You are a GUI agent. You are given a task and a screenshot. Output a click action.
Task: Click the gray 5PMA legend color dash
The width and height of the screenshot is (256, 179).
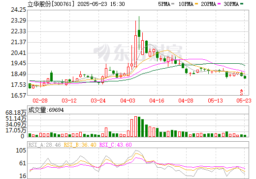(173, 3)
